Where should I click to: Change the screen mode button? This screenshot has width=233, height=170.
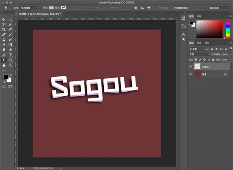coord(10,86)
